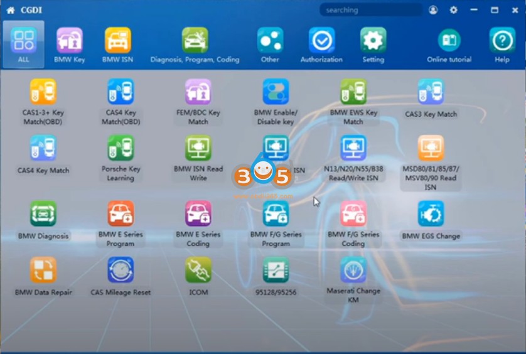Screen dimensions: 526x354
Task: Open 95128/95256 chip function
Action: 276,277
